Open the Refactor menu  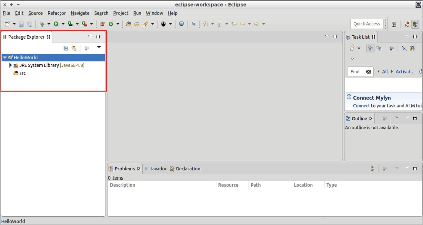point(56,13)
